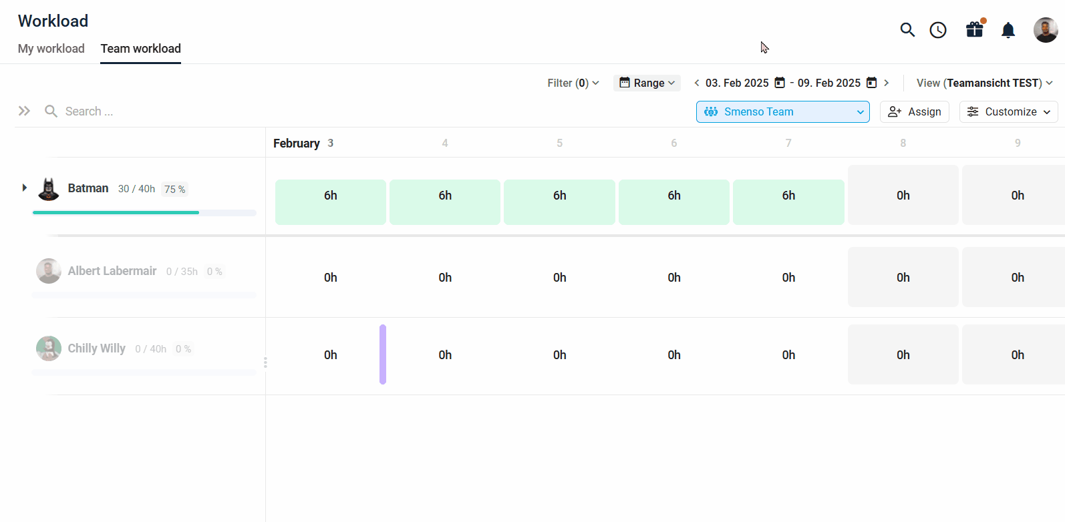Open the Range dropdown
This screenshot has height=522, width=1065.
tap(647, 83)
